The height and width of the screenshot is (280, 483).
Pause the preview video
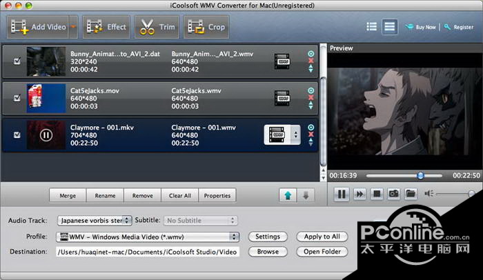[x=341, y=194]
